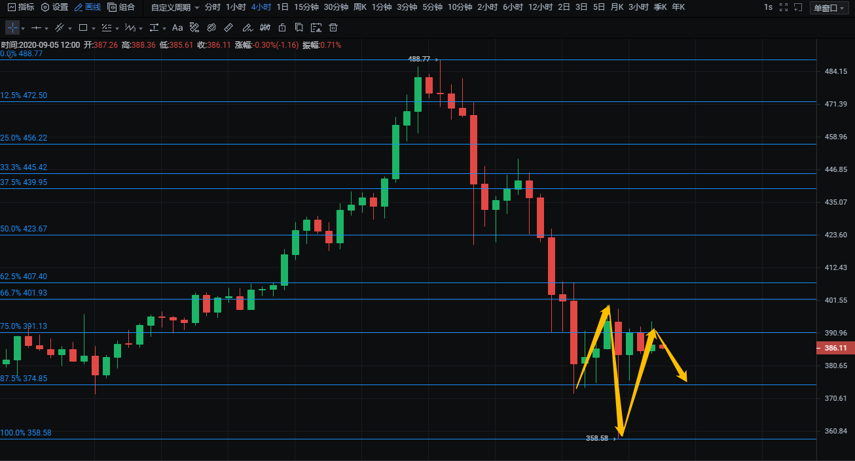Select the ruler measurement tool
The image size is (855, 461).
point(228,28)
